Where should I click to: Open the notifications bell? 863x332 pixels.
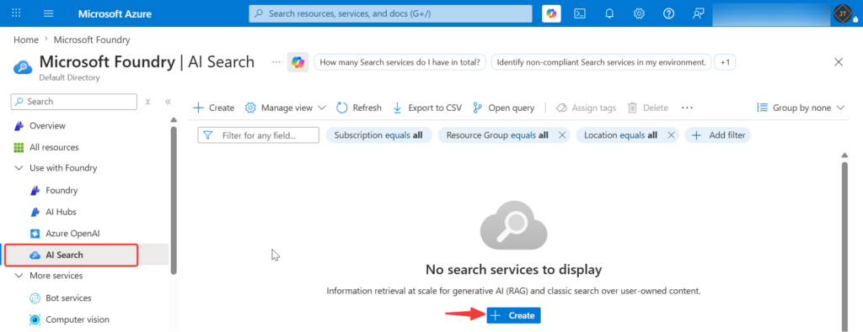pyautogui.click(x=609, y=13)
